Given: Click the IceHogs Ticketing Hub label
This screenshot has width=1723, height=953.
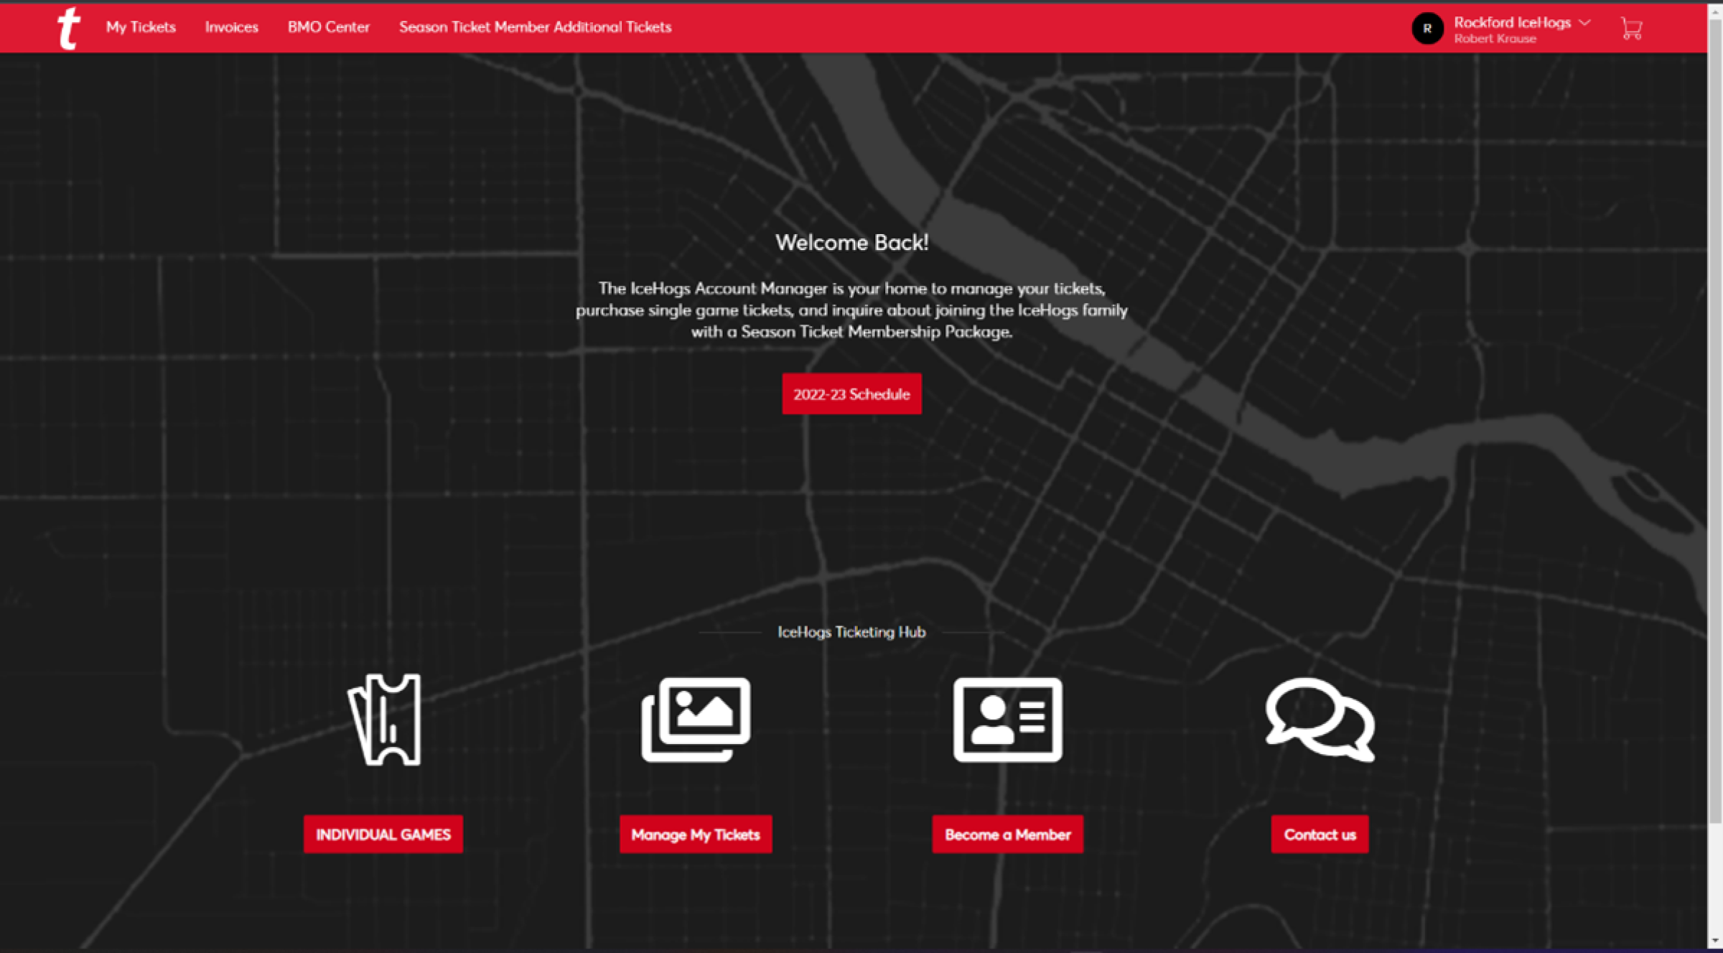Looking at the screenshot, I should click(851, 632).
